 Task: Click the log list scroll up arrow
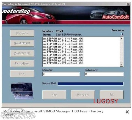[122, 39]
